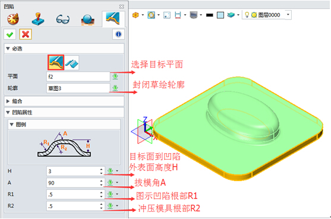Open the blue info help icon
331x219 pixels.
(118, 34)
